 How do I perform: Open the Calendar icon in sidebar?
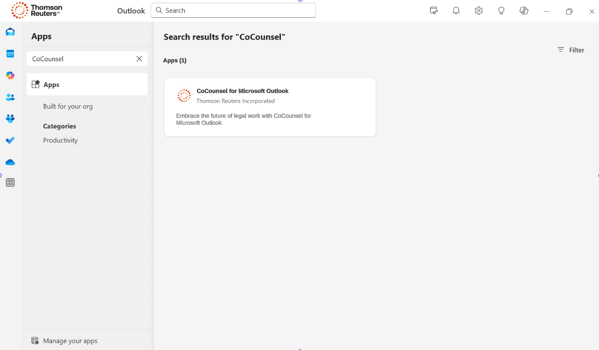click(x=10, y=54)
